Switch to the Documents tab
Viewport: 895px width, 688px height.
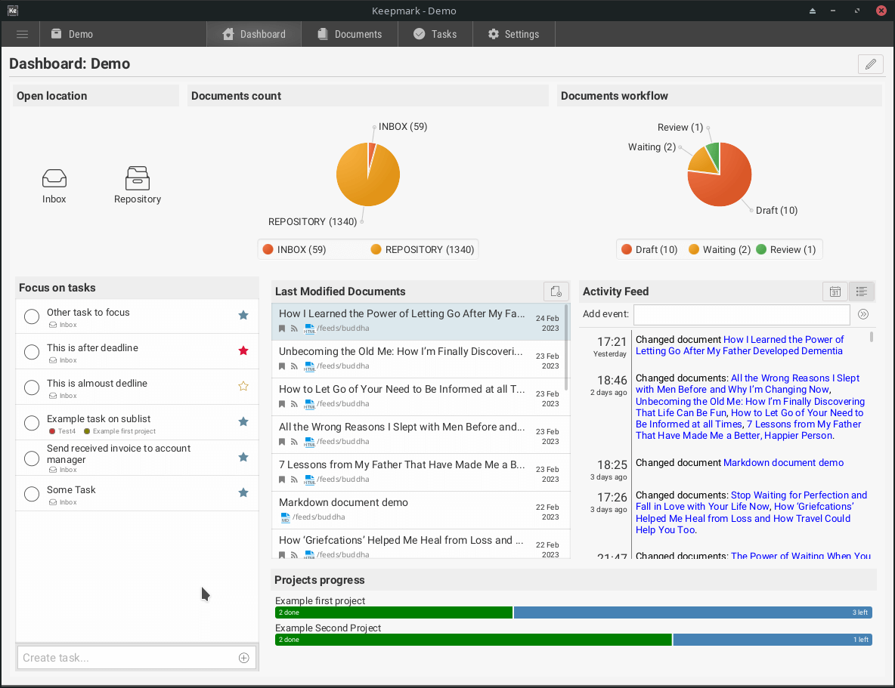[349, 34]
